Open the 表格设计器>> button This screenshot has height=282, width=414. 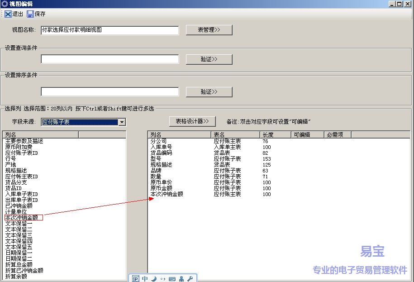192,121
